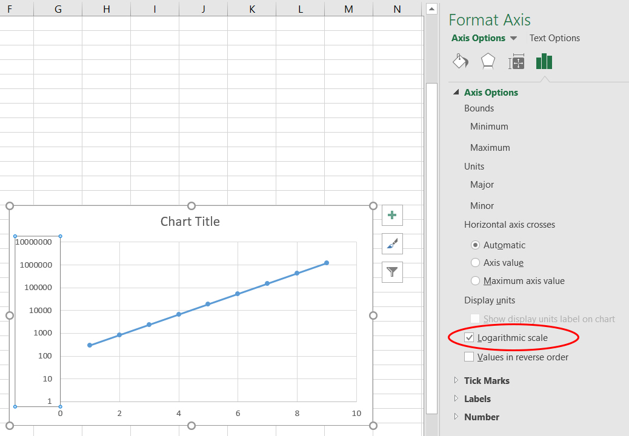
Task: Click the vertical scrollbar up arrow
Action: click(x=431, y=9)
